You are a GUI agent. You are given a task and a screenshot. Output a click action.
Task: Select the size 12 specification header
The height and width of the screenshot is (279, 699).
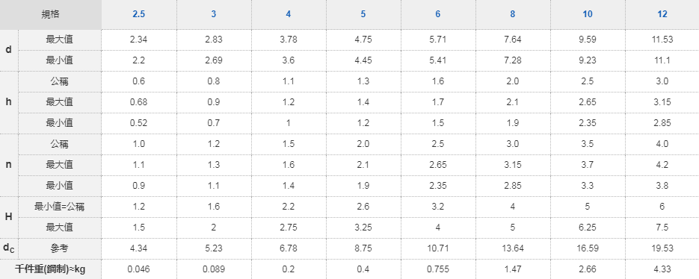click(662, 14)
